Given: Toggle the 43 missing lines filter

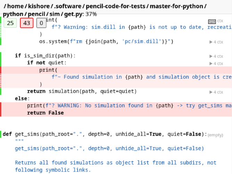Looking at the screenshot, I should pos(26,23).
